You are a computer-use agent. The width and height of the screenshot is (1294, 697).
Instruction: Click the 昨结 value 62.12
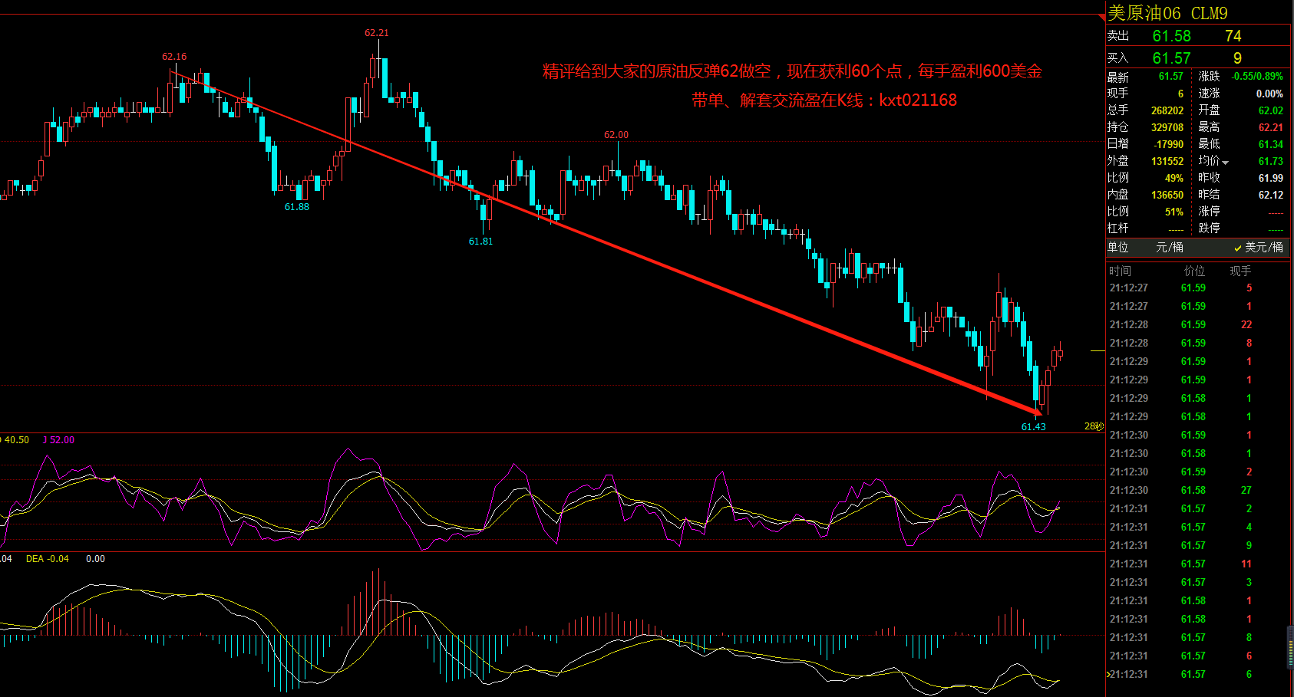[x=1271, y=195]
